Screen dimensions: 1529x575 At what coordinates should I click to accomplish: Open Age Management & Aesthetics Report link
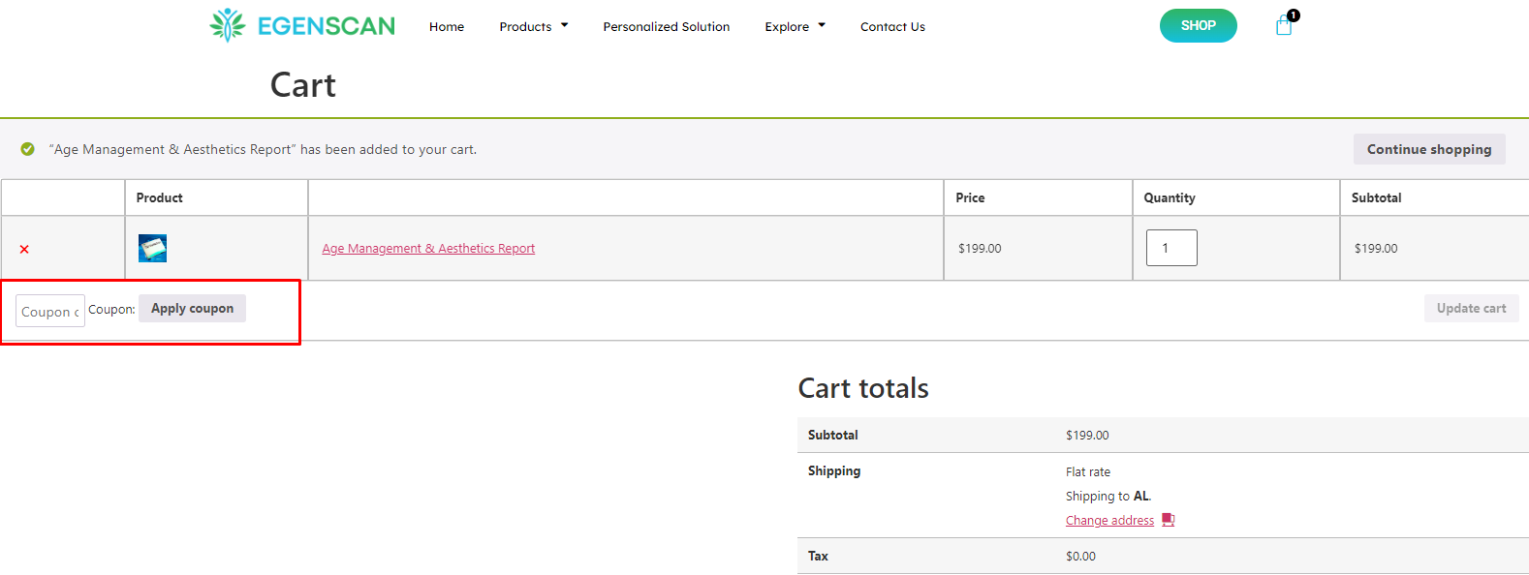click(428, 249)
